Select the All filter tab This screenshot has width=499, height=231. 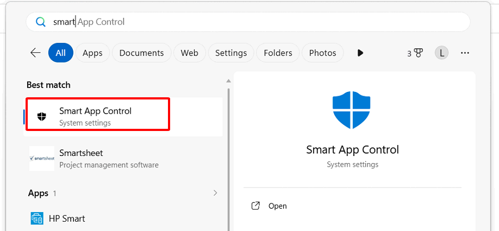coord(61,53)
